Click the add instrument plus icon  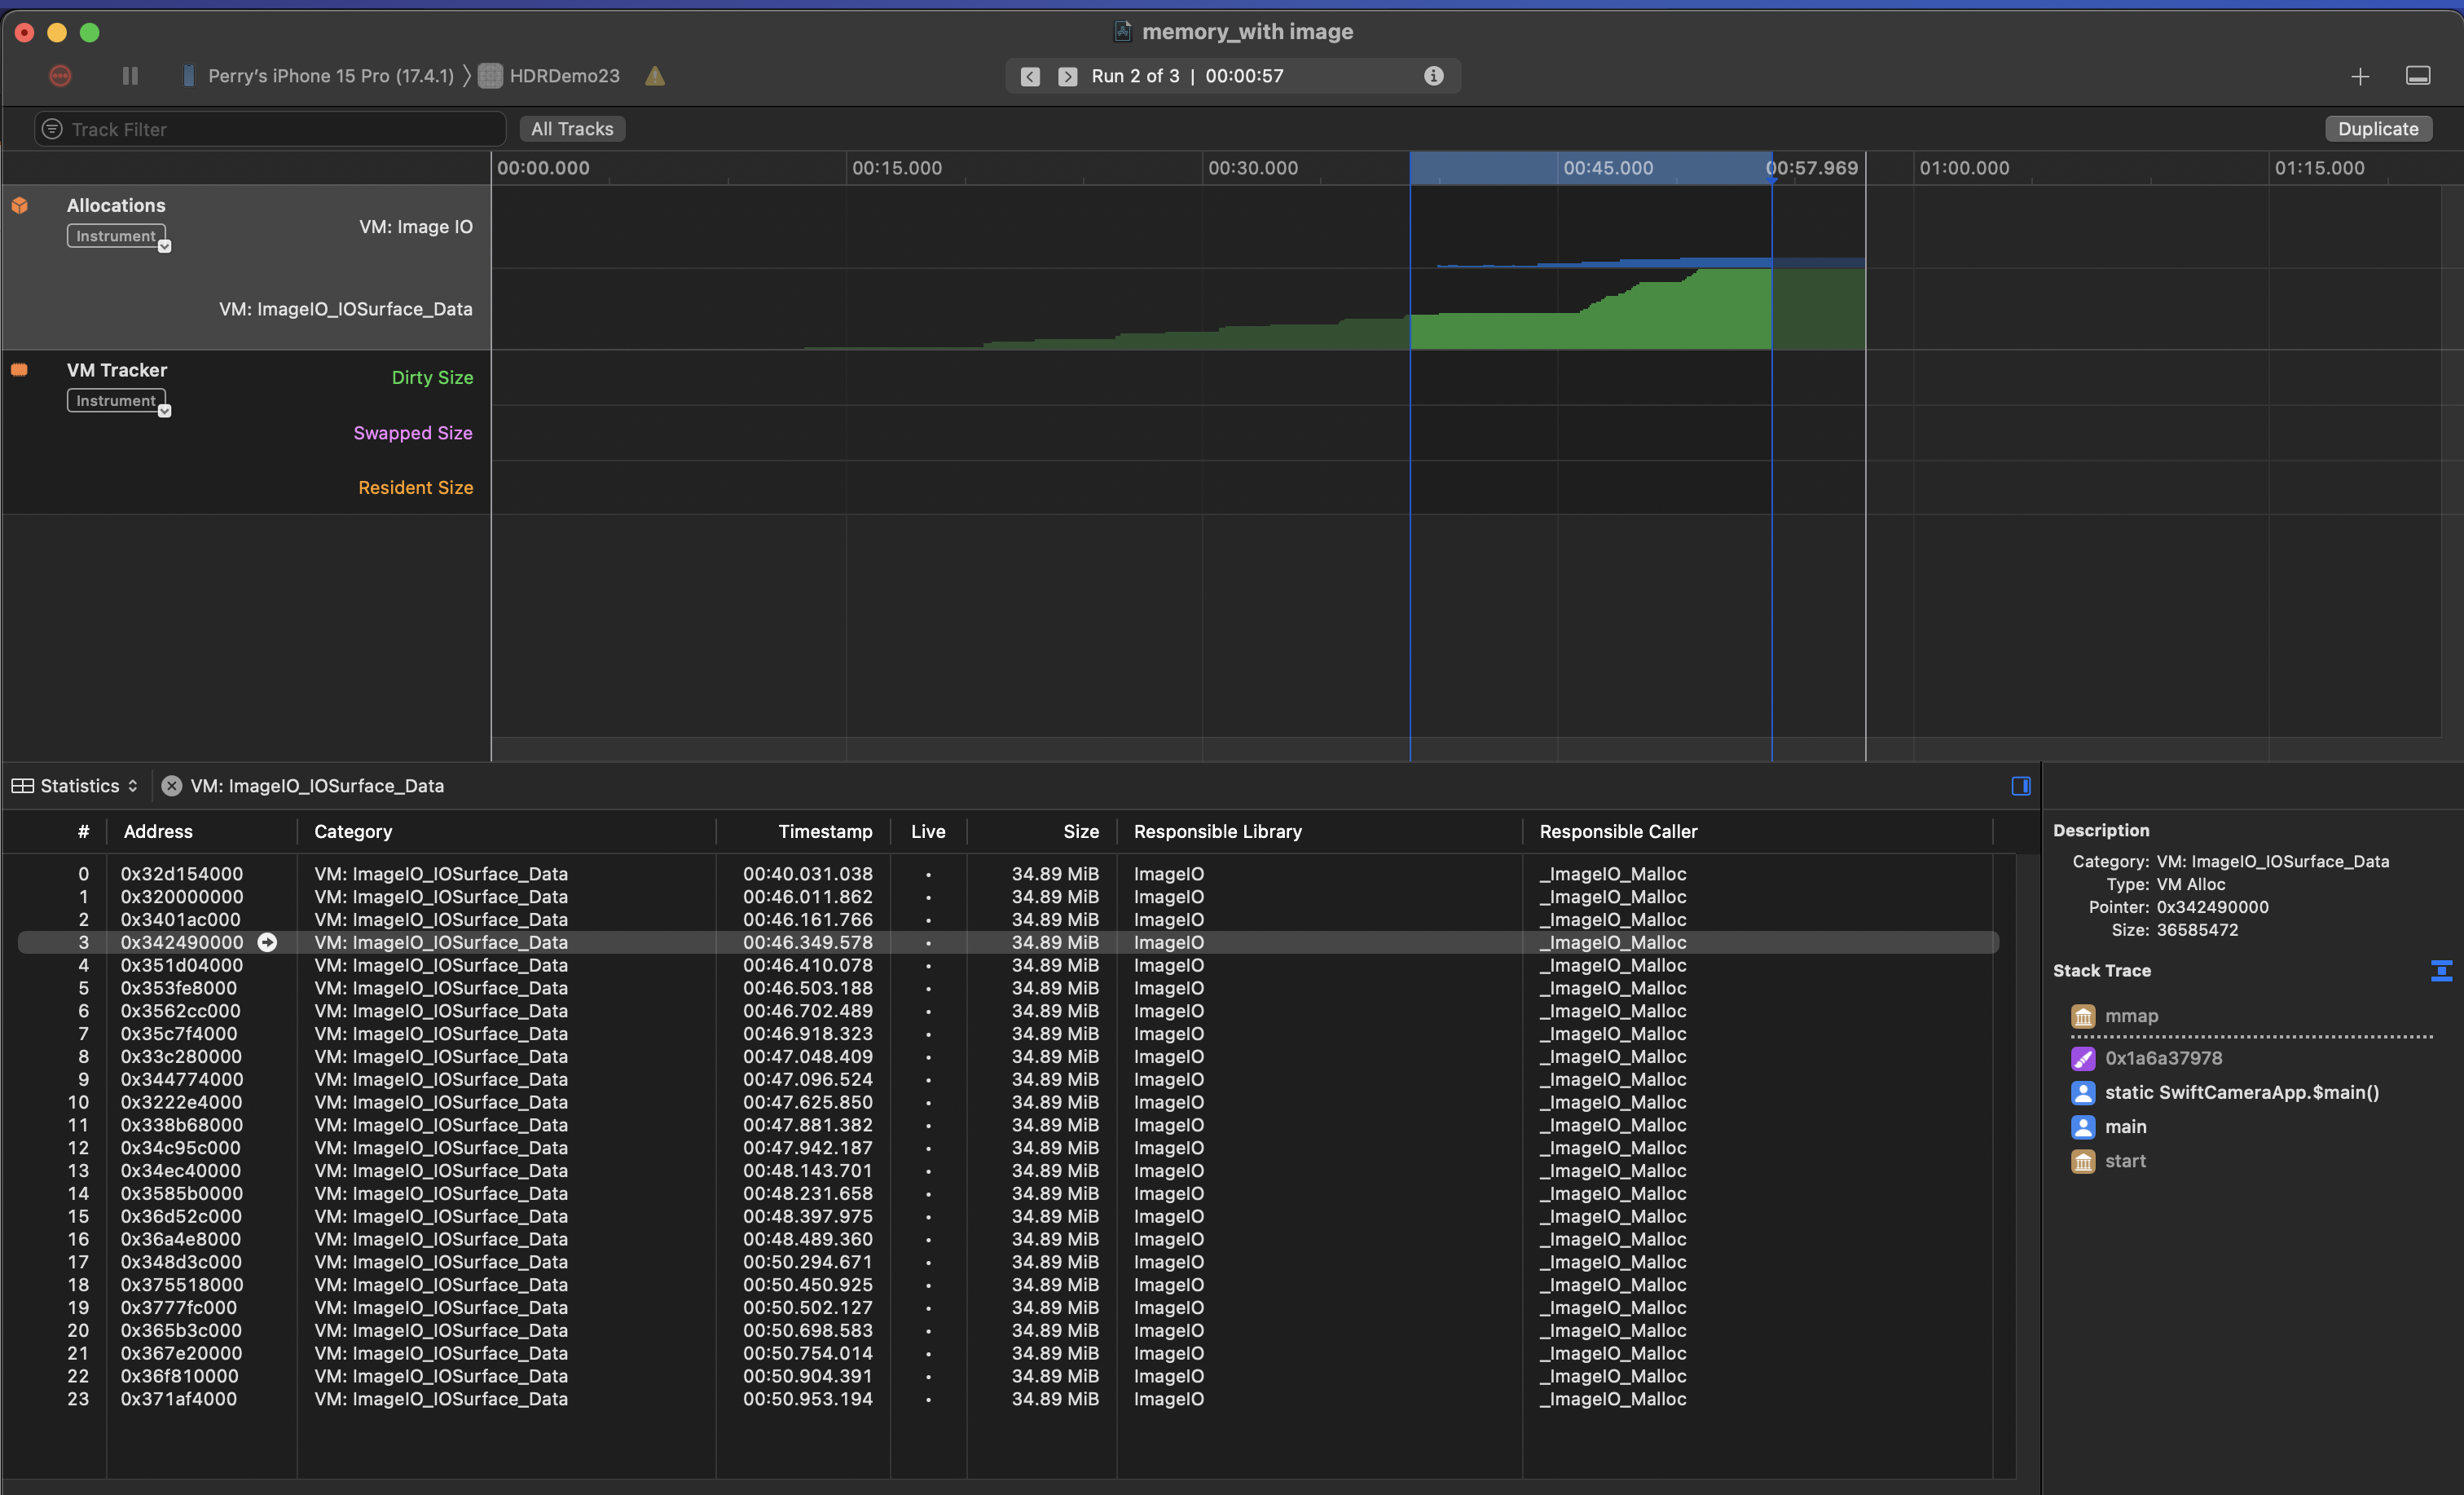[x=2359, y=76]
